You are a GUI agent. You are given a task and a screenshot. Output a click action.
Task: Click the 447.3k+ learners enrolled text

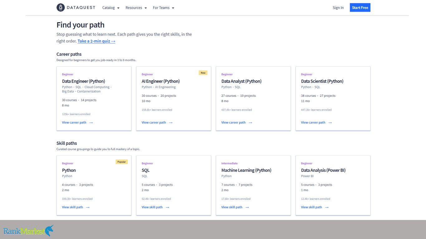coord(316,110)
